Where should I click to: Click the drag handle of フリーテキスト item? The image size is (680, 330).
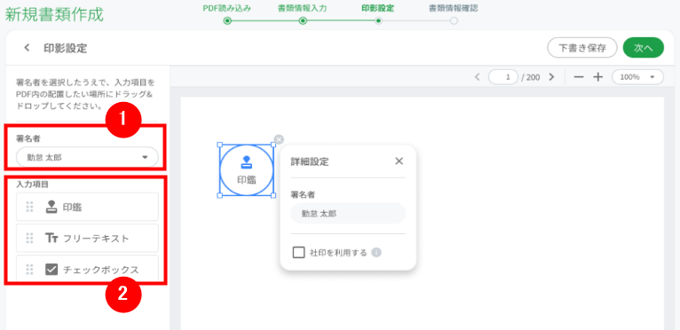click(29, 238)
